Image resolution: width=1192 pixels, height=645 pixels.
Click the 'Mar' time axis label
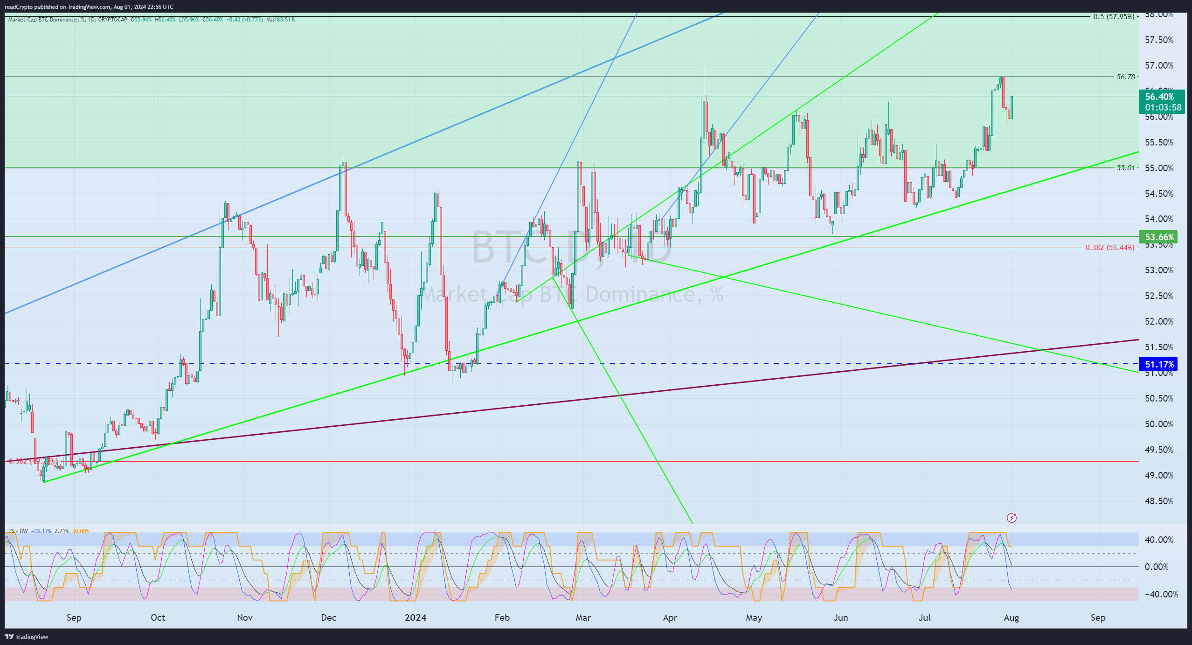point(583,617)
